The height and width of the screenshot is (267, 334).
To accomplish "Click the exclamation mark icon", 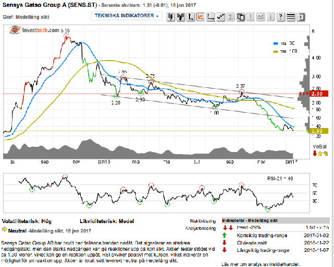I will (x=250, y=17).
